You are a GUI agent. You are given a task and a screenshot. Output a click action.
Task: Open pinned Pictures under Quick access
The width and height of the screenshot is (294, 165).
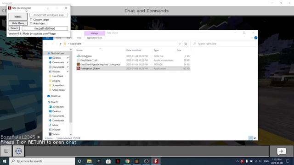click(x=56, y=71)
